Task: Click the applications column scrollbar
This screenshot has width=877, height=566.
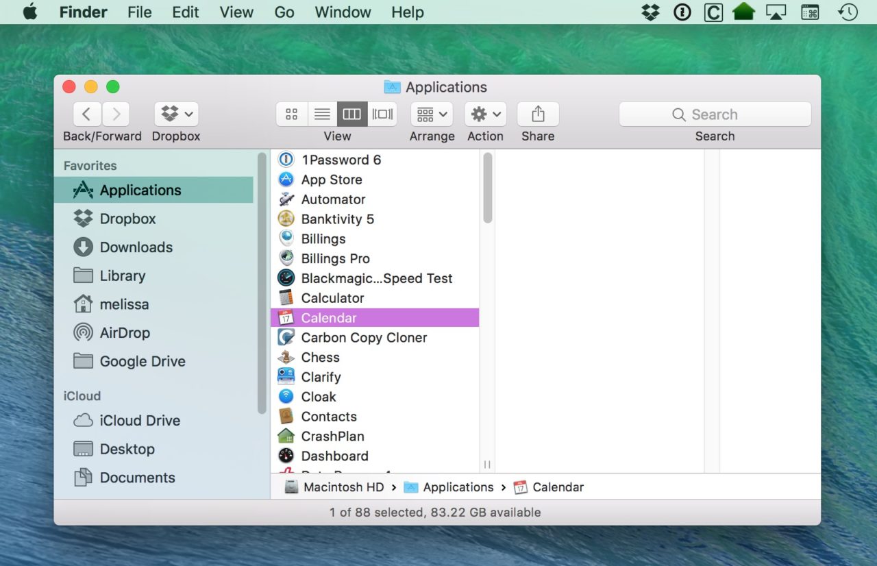Action: 488,187
